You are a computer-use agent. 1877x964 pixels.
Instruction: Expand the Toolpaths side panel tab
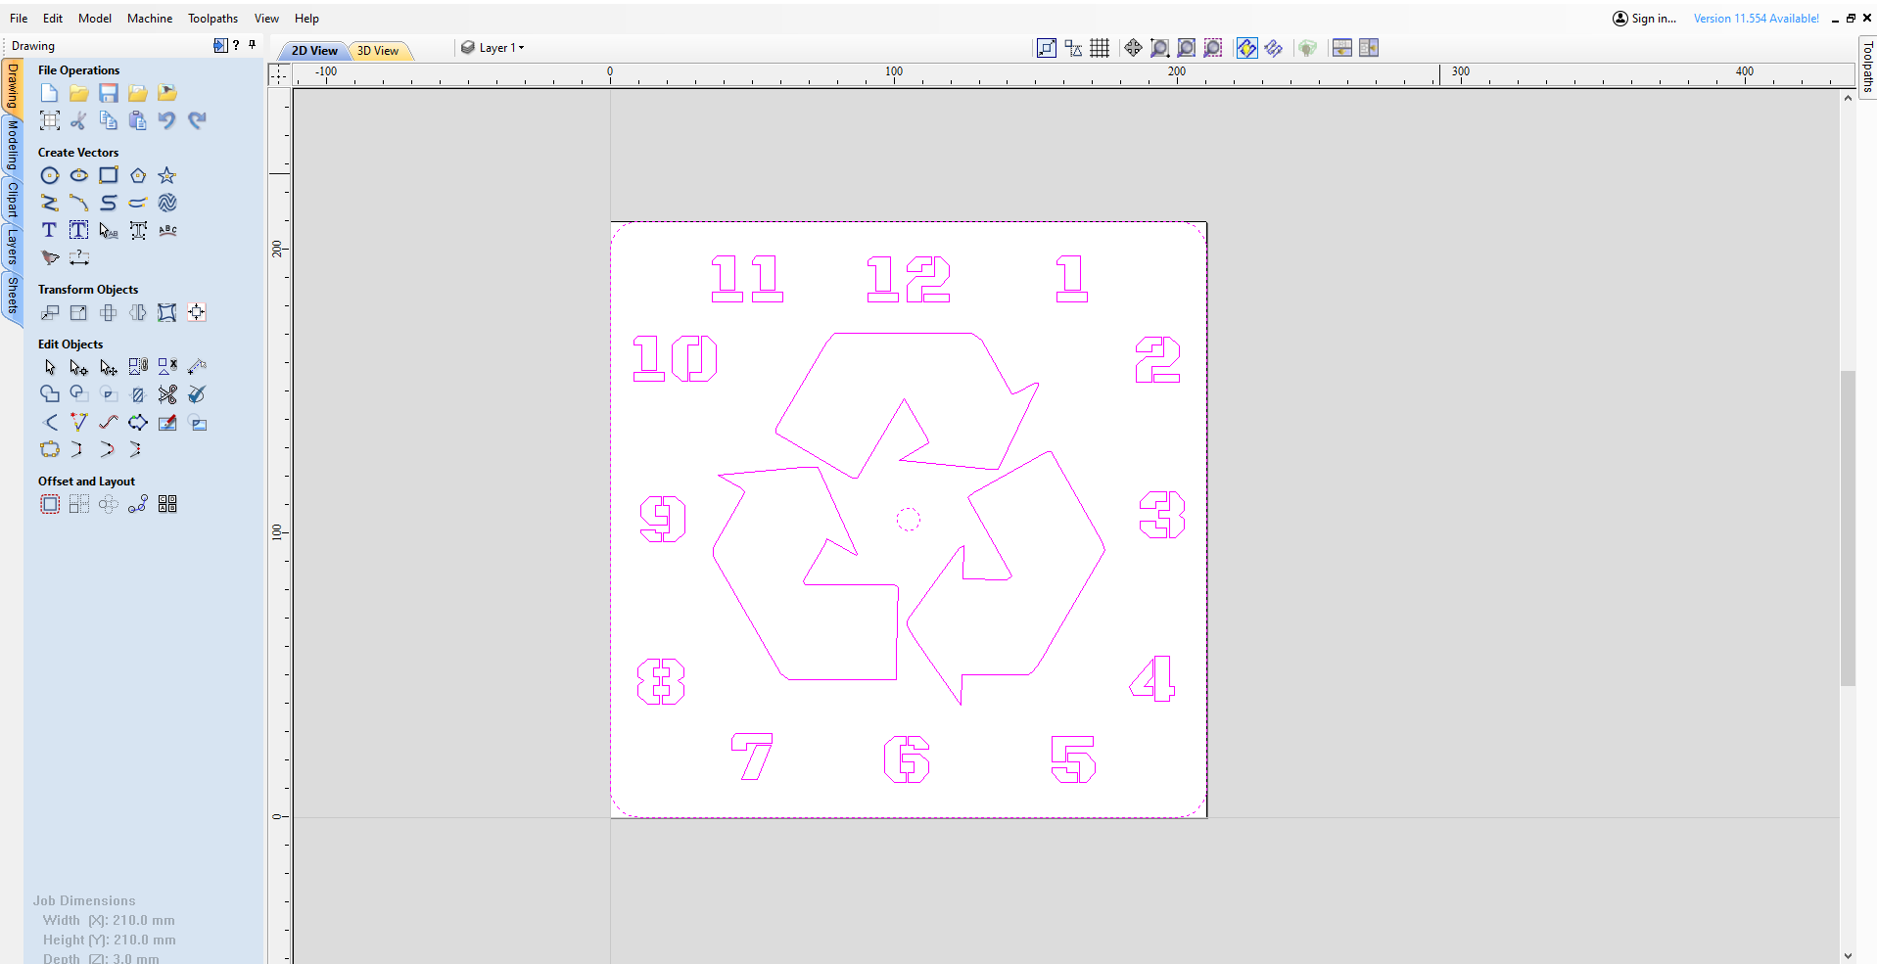click(x=1867, y=67)
